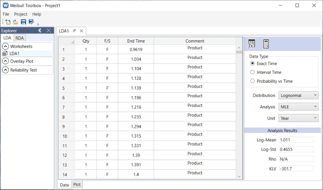
Task: Float the LDA1 tab using window icon
Action: [74, 31]
